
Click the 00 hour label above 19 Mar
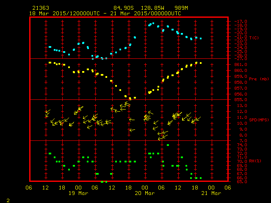point(78,188)
